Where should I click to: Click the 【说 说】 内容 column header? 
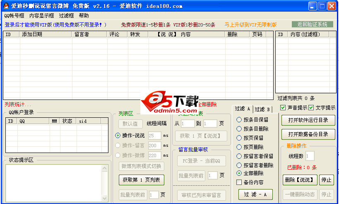click(187, 34)
